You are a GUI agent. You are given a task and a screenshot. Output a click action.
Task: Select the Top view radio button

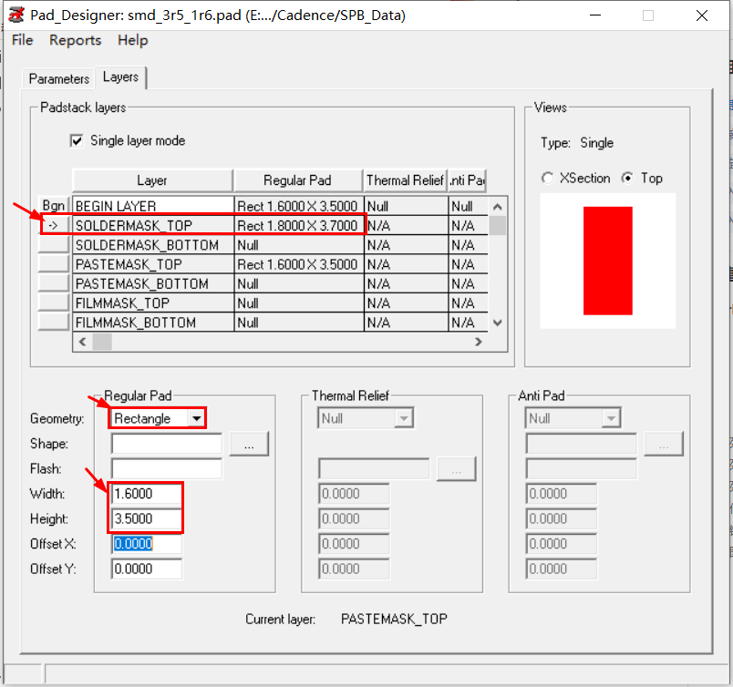[x=628, y=179]
